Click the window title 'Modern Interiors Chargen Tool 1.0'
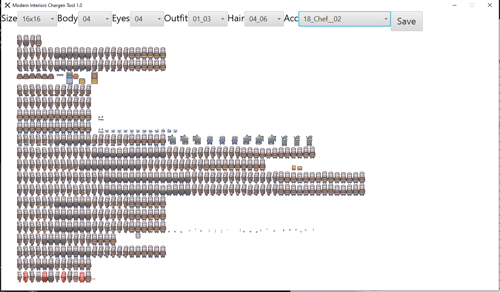This screenshot has height=292, width=500. point(47,5)
